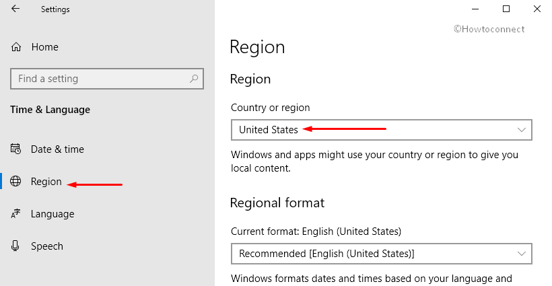Viewport: 552px width, 286px height.
Task: Minimize the Settings window
Action: [475, 9]
